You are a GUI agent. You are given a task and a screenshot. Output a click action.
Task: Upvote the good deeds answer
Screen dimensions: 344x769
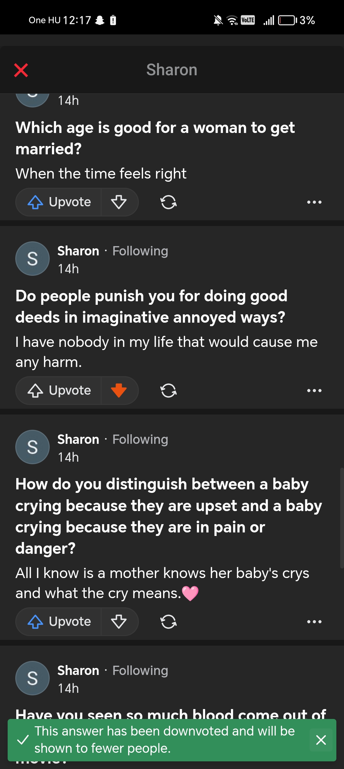(x=59, y=391)
